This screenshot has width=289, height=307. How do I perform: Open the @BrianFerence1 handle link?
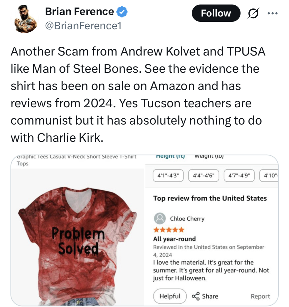coord(83,25)
